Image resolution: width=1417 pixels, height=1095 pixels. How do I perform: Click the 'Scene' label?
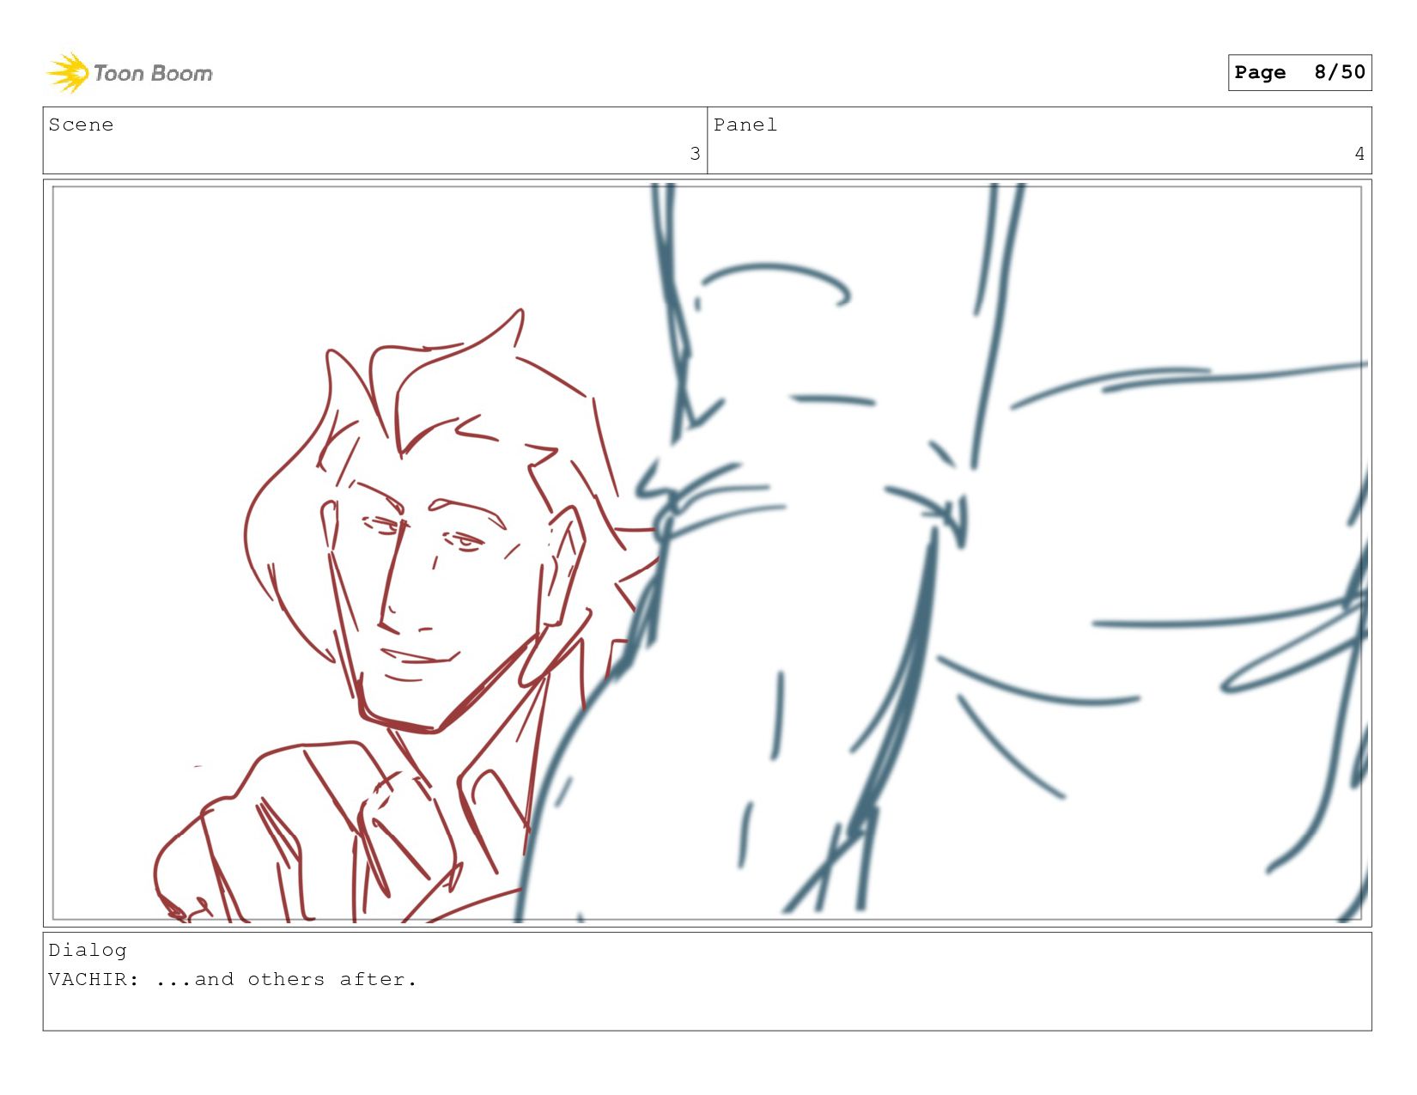tap(81, 125)
